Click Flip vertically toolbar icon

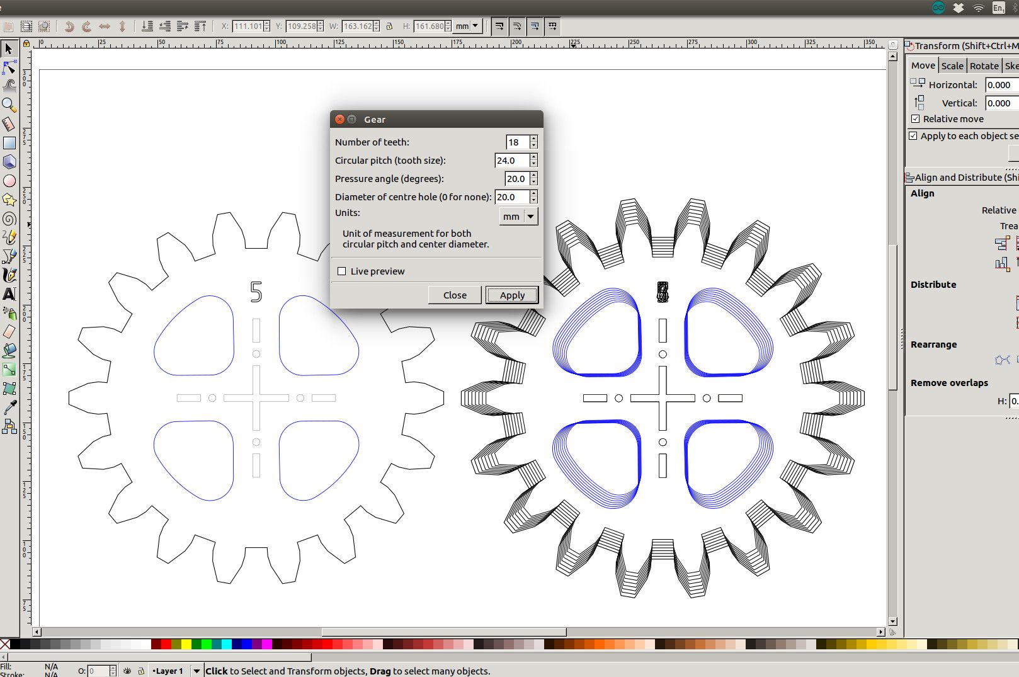[122, 26]
